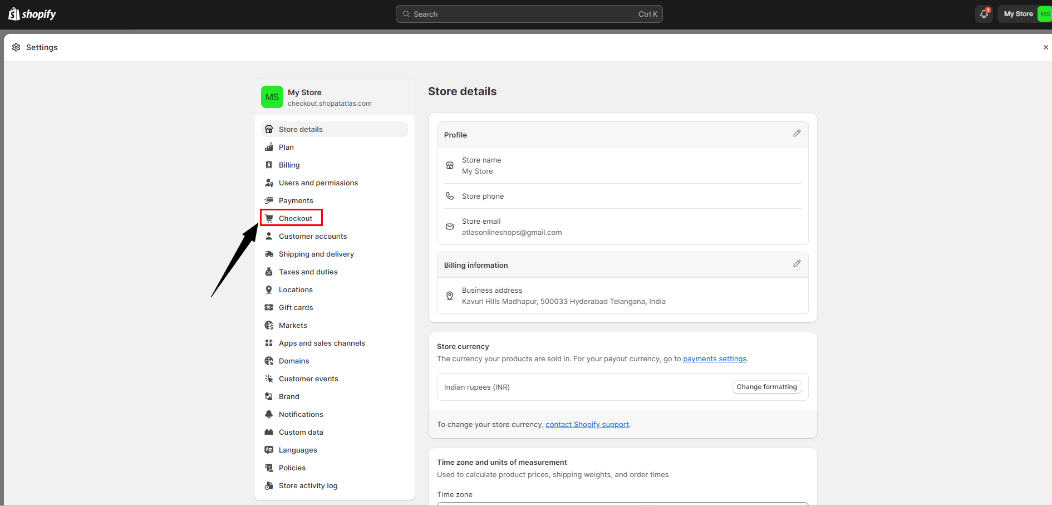The width and height of the screenshot is (1052, 506).
Task: Click the MS store avatar in sidebar
Action: tap(272, 97)
